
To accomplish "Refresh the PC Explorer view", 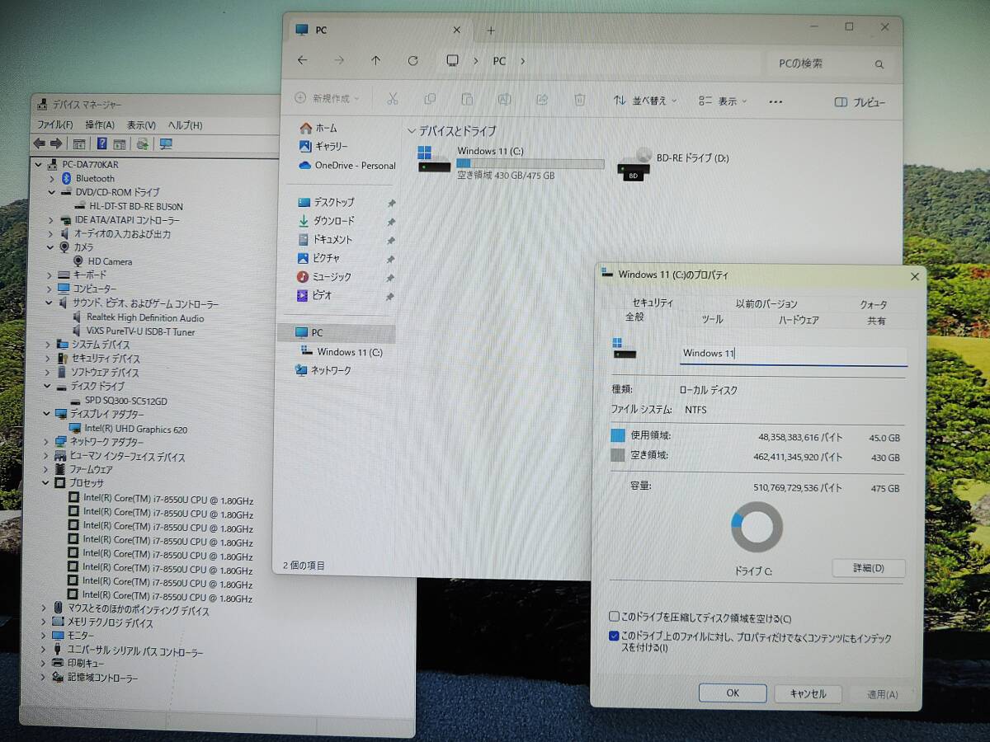I will [413, 60].
